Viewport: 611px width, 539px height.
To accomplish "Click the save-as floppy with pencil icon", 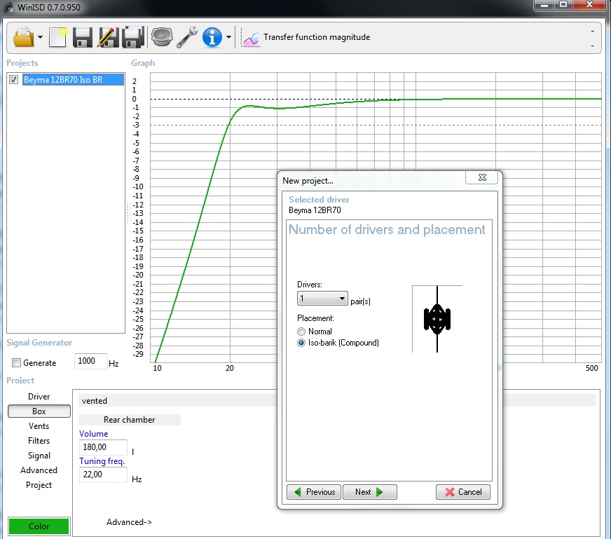I will (107, 37).
